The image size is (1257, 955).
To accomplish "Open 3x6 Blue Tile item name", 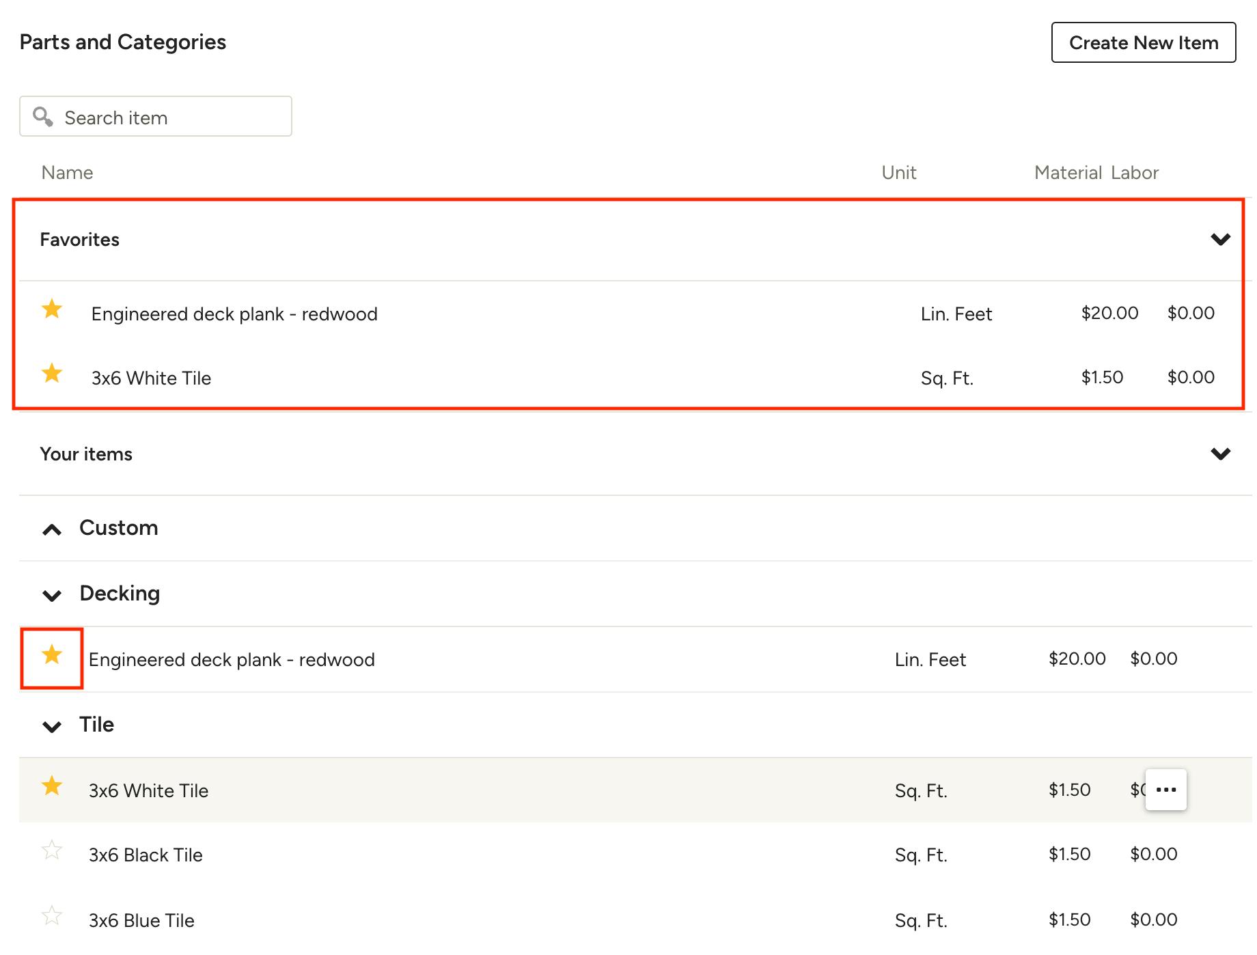I will point(141,921).
